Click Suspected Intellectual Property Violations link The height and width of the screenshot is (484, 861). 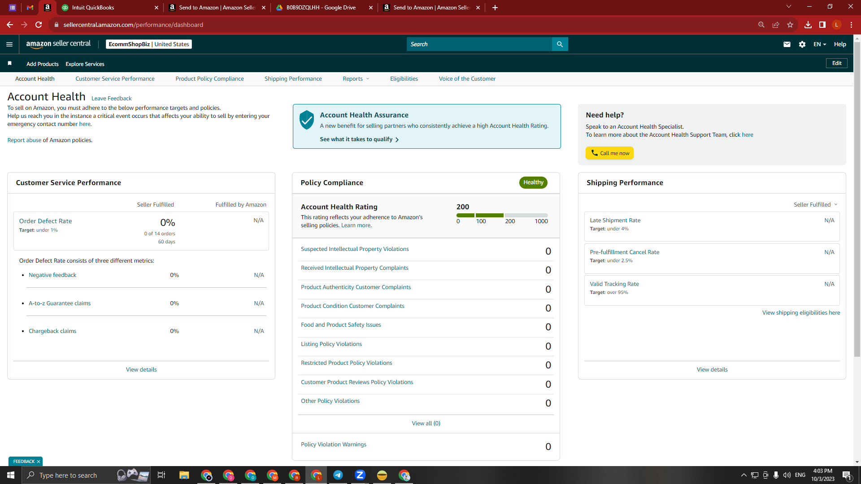(x=355, y=249)
